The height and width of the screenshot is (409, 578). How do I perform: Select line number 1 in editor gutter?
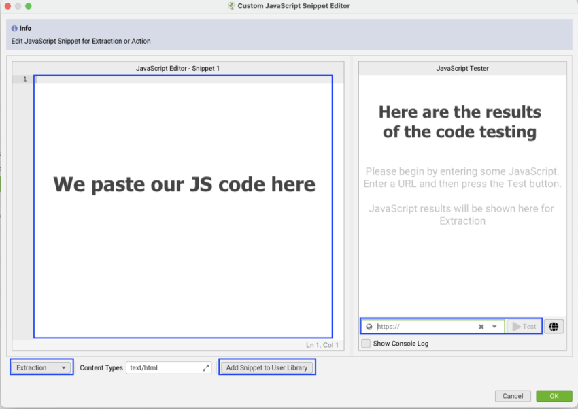(x=24, y=80)
